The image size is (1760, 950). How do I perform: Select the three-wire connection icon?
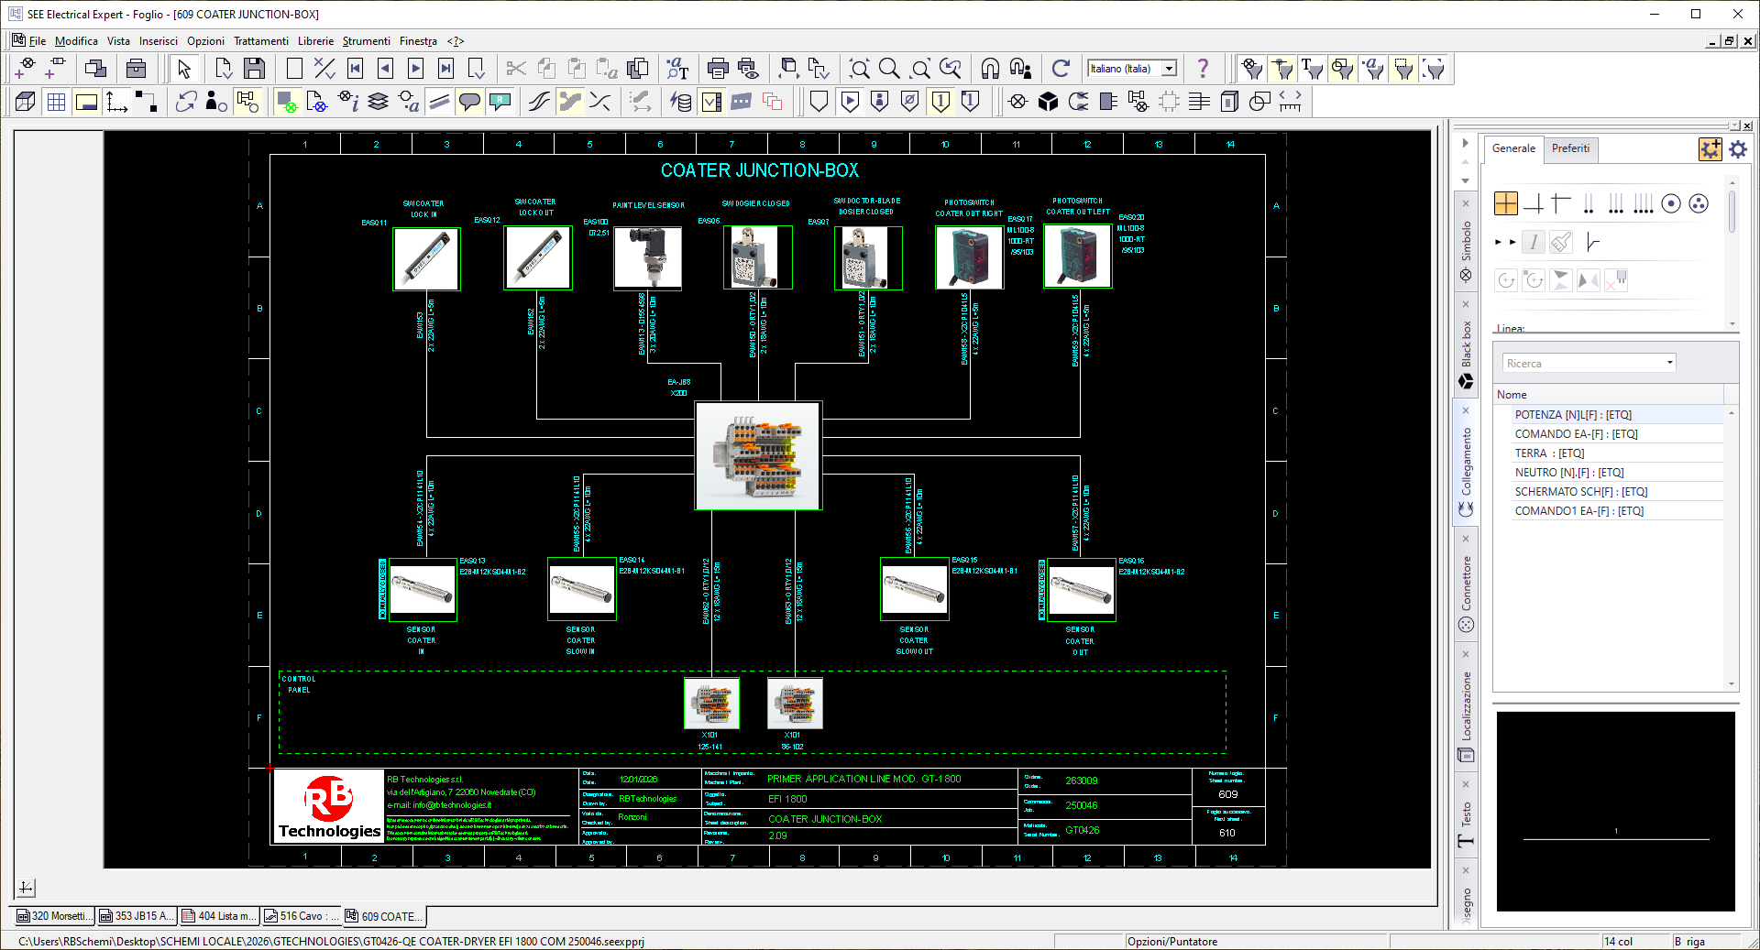coord(1616,203)
